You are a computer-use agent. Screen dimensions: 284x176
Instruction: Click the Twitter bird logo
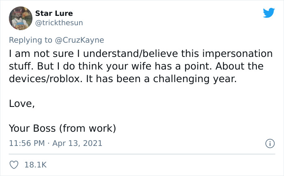point(269,13)
